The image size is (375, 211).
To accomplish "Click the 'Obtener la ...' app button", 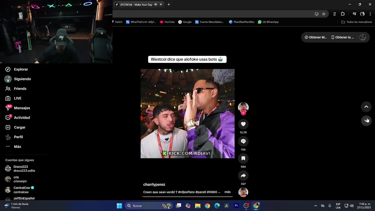I will coord(342,37).
